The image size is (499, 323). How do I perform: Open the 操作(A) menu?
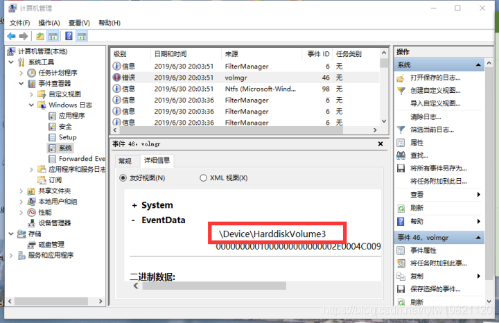tap(49, 23)
